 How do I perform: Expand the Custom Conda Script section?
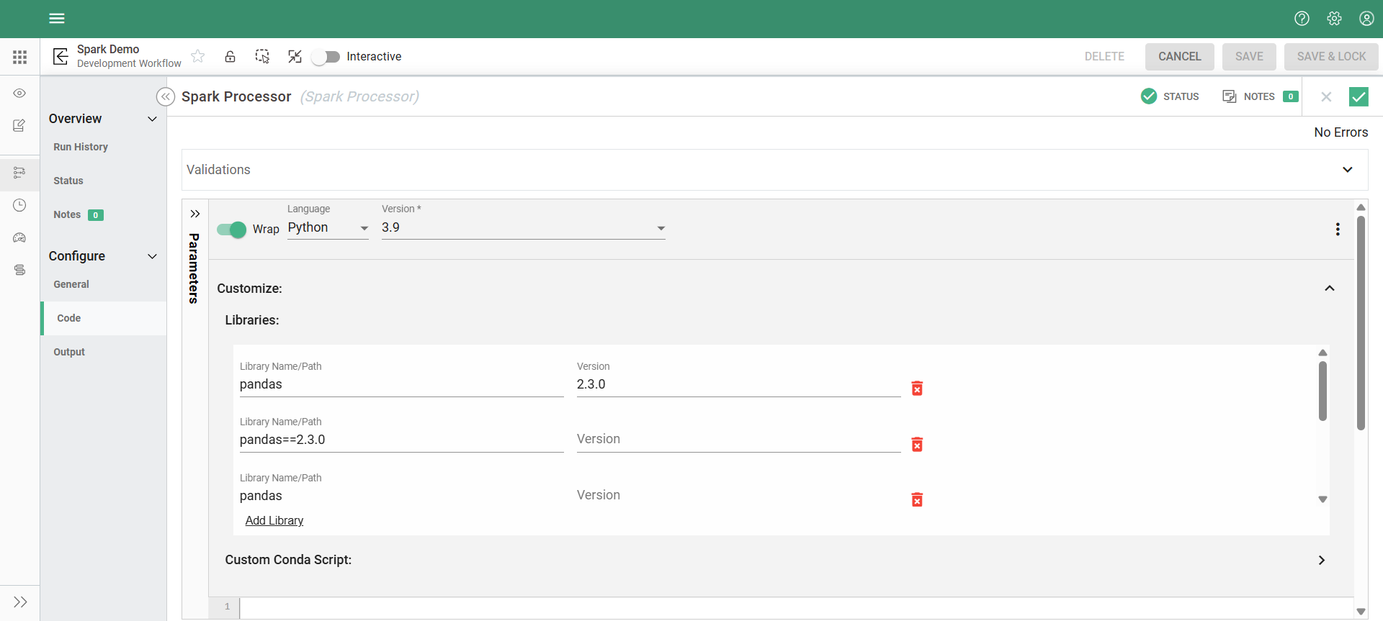pos(1321,560)
